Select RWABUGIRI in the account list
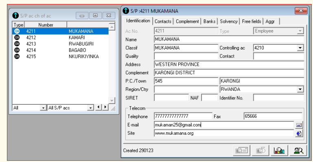The width and height of the screenshot is (313, 162). coord(81,44)
